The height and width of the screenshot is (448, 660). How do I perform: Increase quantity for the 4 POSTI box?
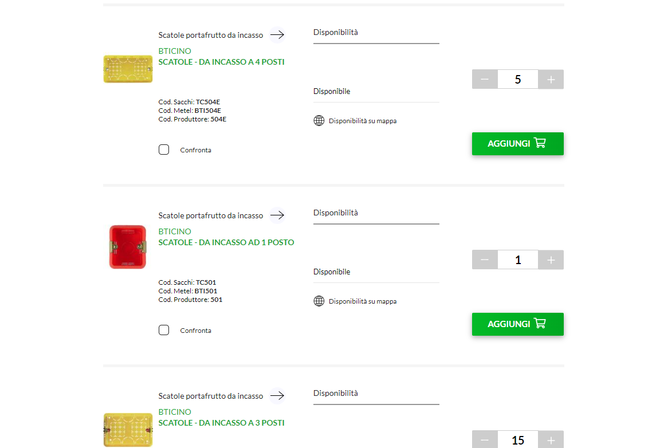click(x=551, y=79)
